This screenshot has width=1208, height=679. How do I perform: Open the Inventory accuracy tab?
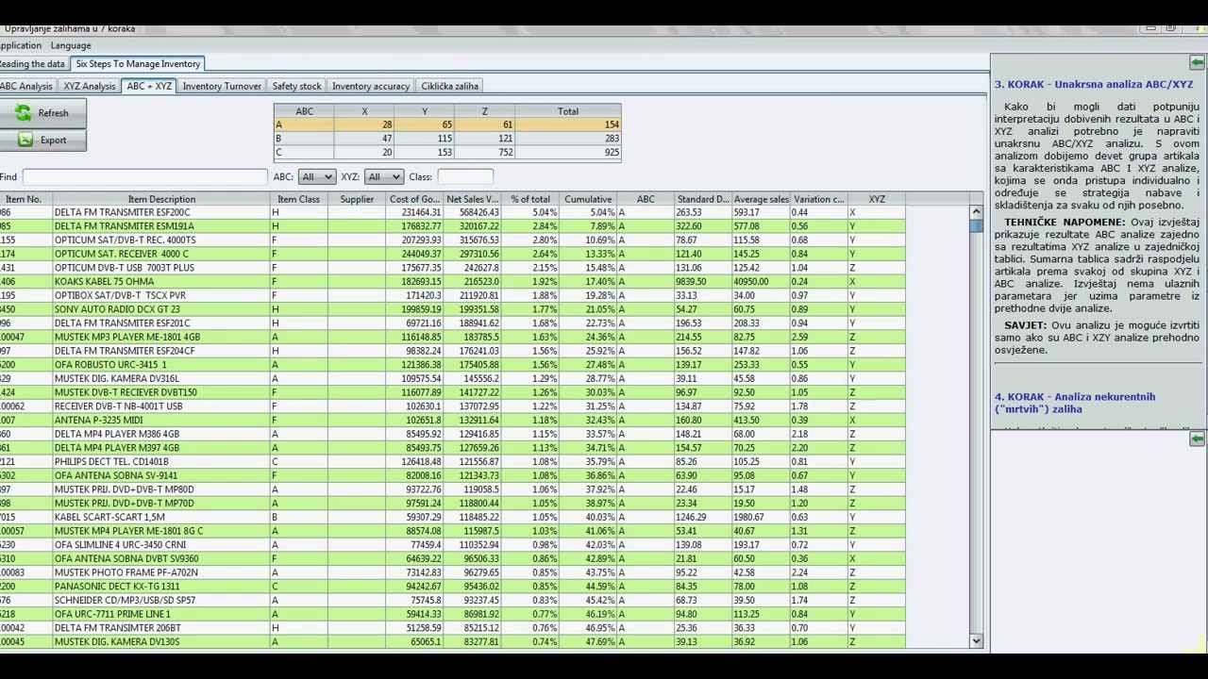(x=371, y=86)
